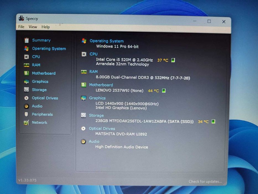Select Peripherals in the sidebar
The image size is (258, 194).
click(x=43, y=114)
